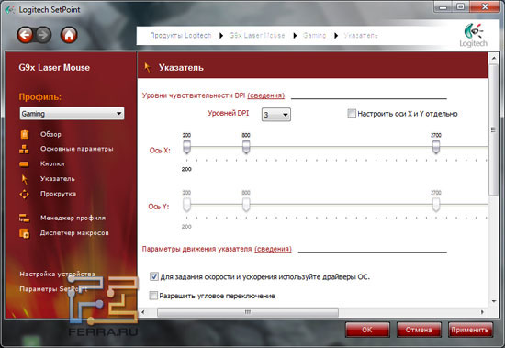Click the Применить button
This screenshot has height=348, width=505.
click(x=470, y=330)
